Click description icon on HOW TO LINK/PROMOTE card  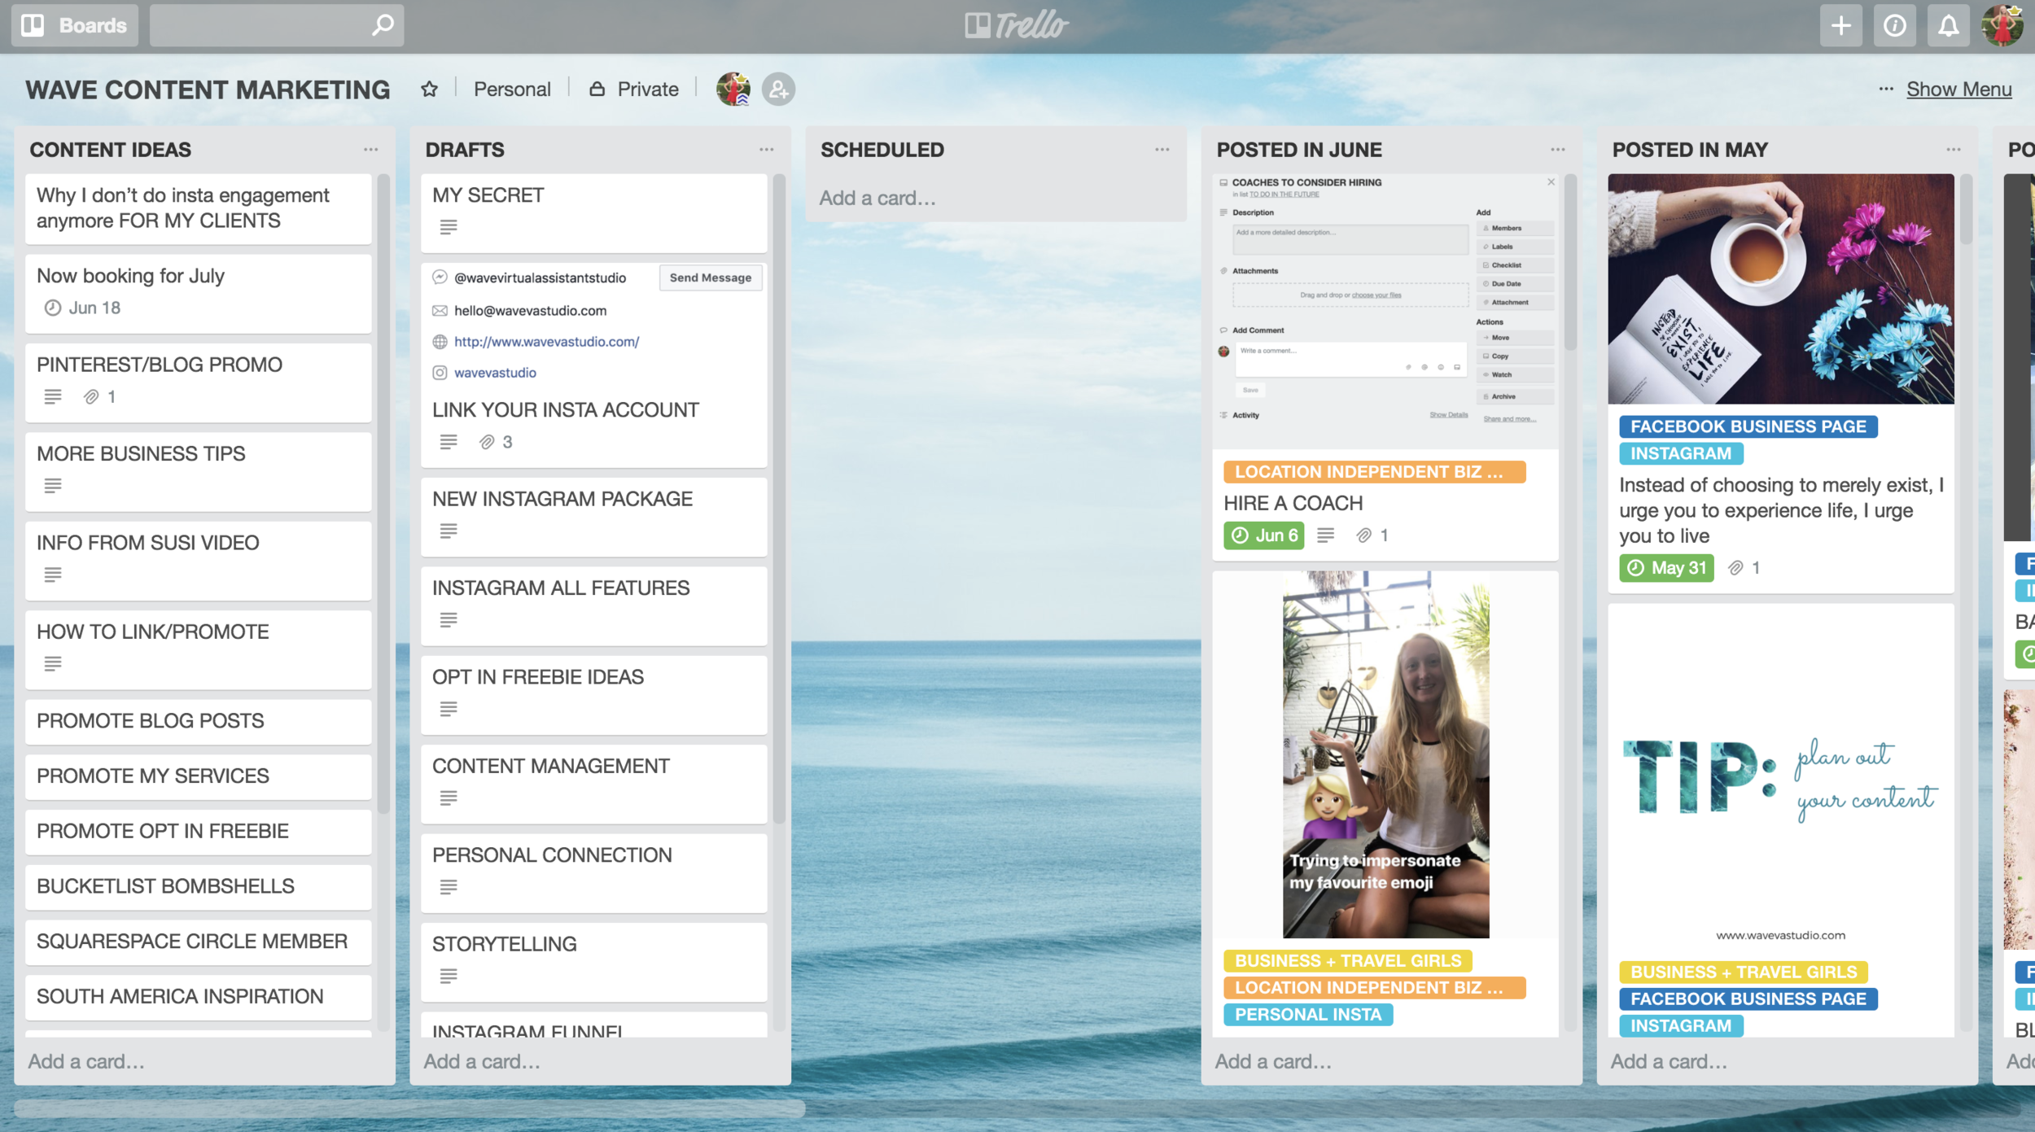point(53,664)
